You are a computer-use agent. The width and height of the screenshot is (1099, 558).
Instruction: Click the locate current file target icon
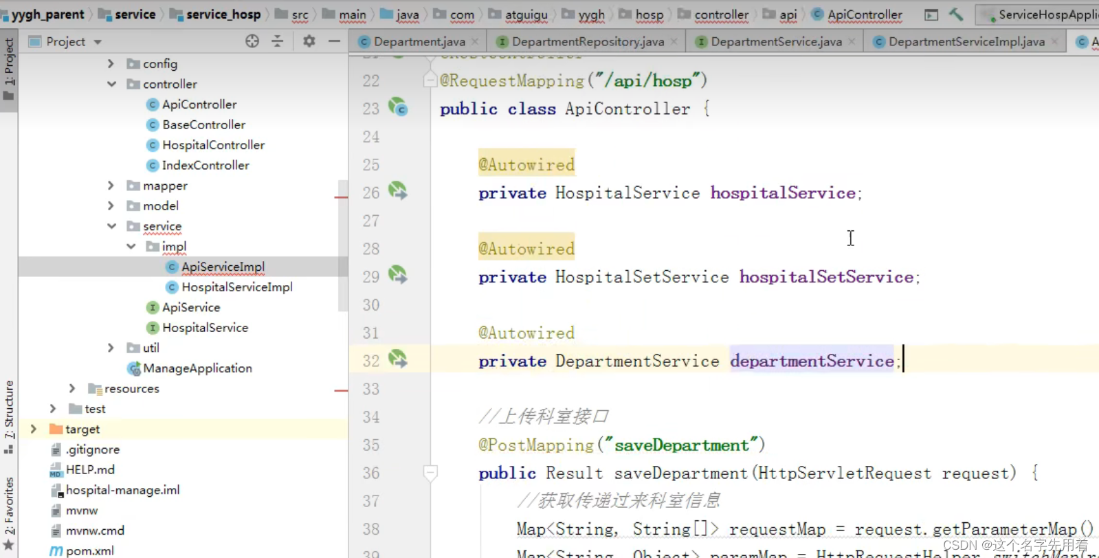(x=252, y=41)
